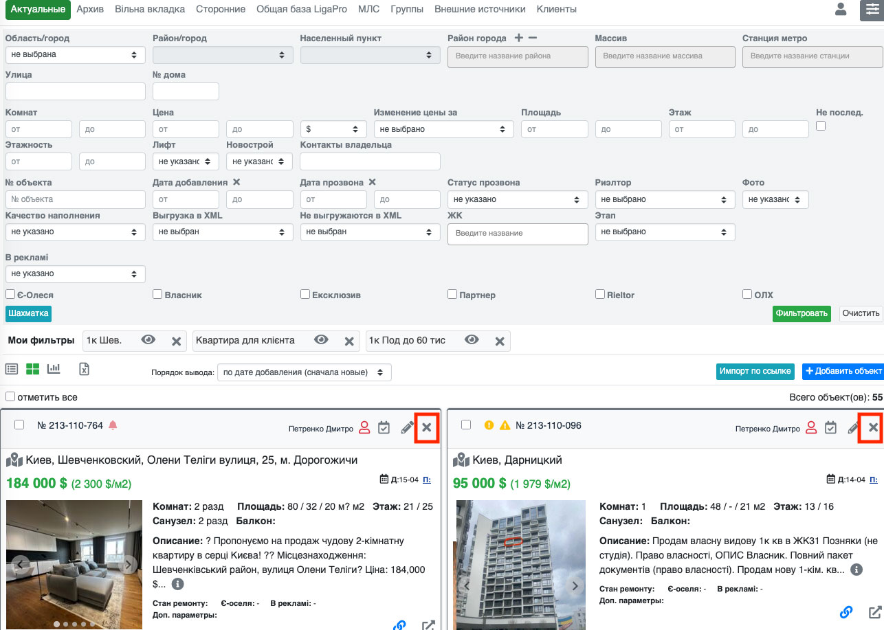This screenshot has width=884, height=630.
Task: Open the Общая база LigaPro tab
Action: click(x=302, y=10)
